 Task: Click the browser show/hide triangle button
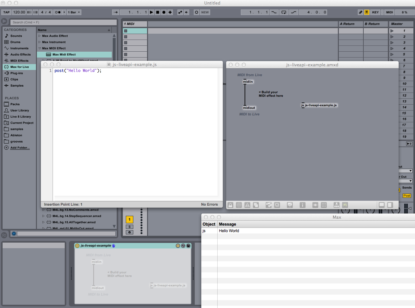pyautogui.click(x=5, y=22)
